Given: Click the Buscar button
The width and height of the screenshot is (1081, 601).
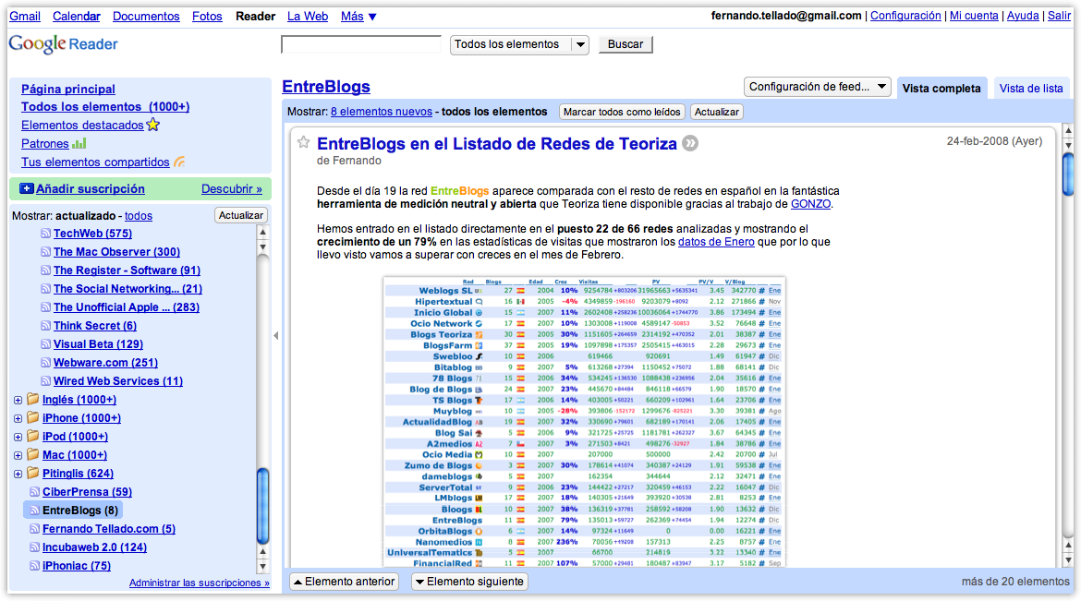Looking at the screenshot, I should (x=626, y=45).
